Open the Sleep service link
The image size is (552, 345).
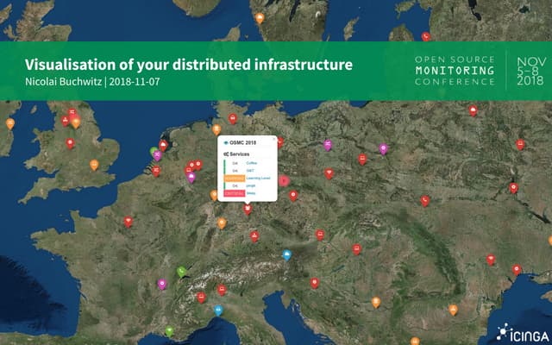(251, 194)
